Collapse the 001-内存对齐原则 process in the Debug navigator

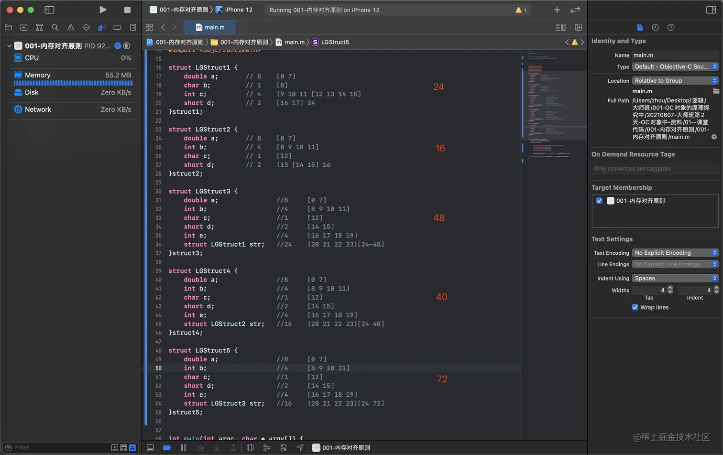click(9, 46)
